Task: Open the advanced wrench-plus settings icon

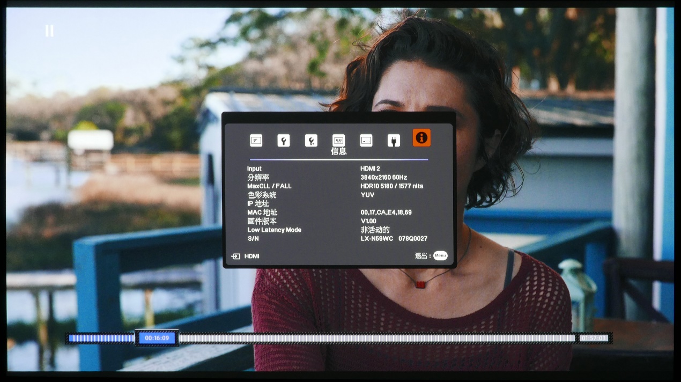Action: 311,141
